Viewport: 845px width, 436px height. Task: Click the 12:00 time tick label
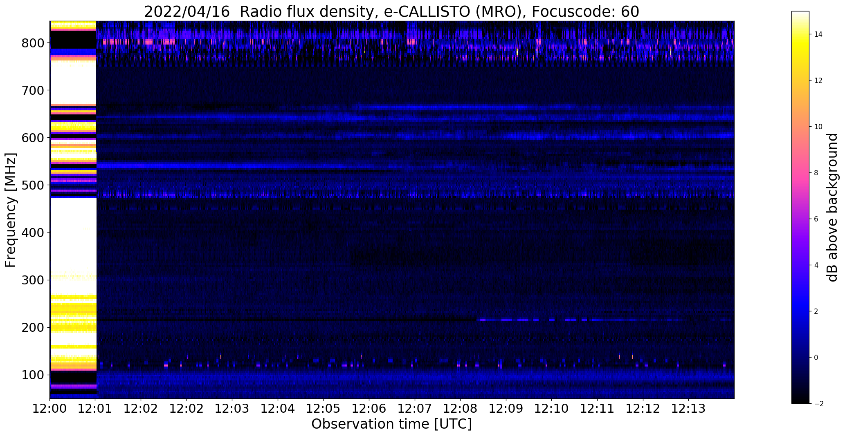(50, 409)
